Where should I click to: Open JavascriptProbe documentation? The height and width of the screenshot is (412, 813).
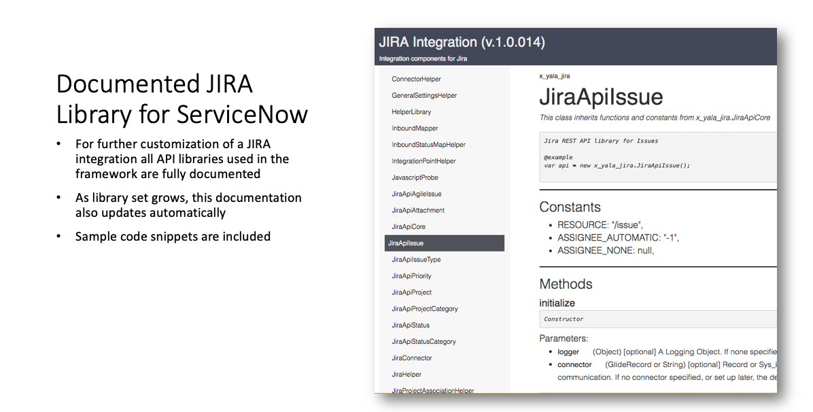[x=415, y=177]
